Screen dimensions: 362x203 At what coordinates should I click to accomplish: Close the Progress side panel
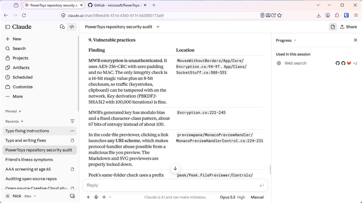point(355,40)
